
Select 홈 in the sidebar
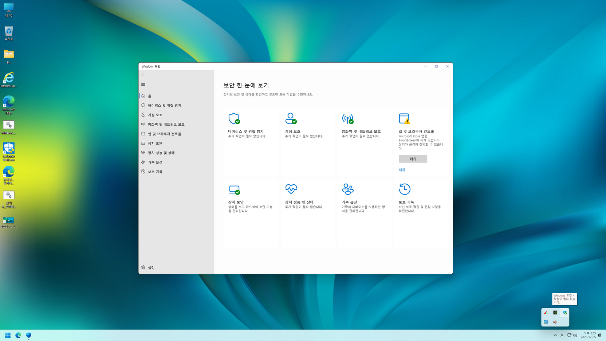tap(176, 96)
